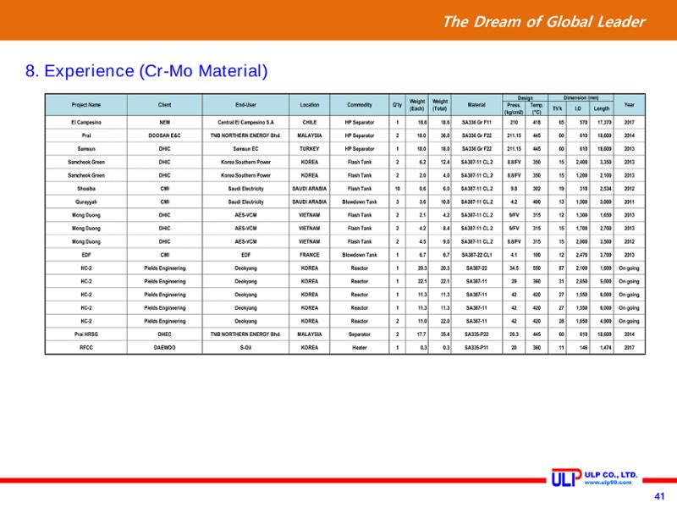The width and height of the screenshot is (677, 508).
Task: Click the EDF project name cell
Action: [x=86, y=255]
